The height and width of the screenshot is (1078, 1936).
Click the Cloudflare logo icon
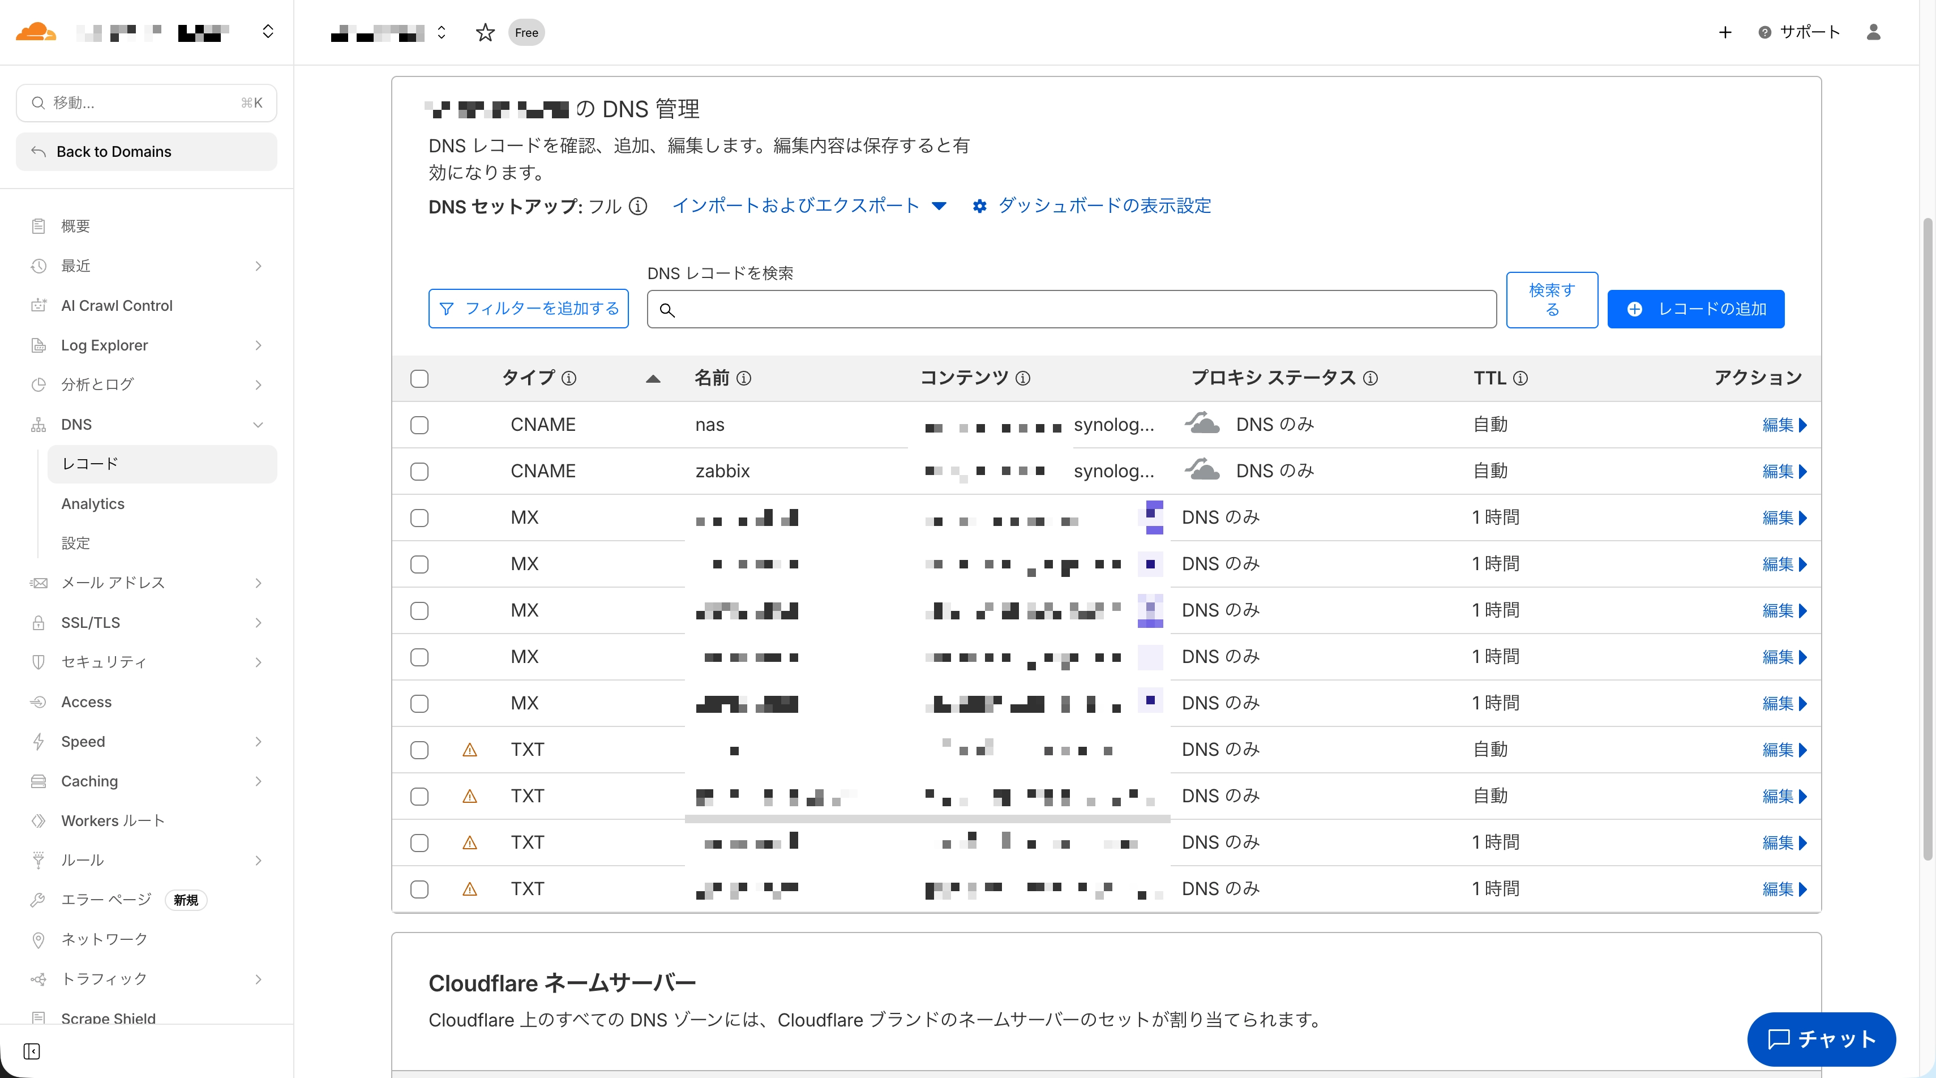click(35, 32)
